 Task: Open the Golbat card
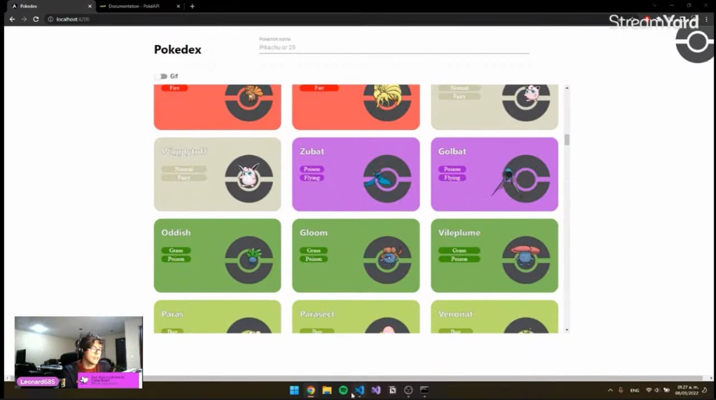494,174
